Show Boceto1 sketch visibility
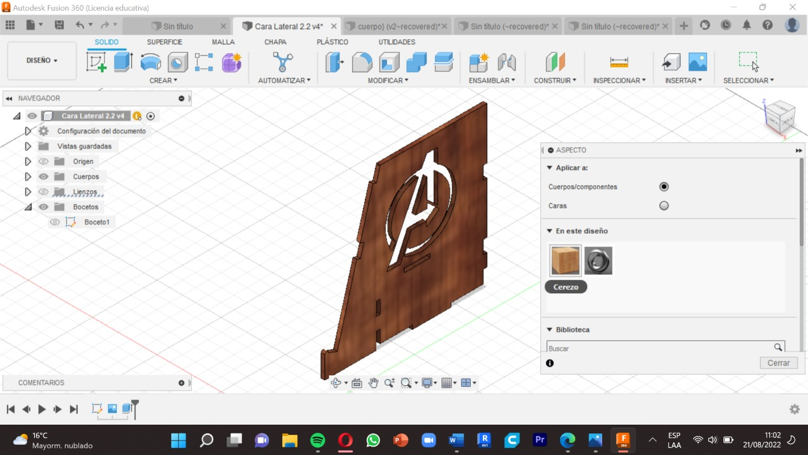The image size is (808, 455). point(55,222)
